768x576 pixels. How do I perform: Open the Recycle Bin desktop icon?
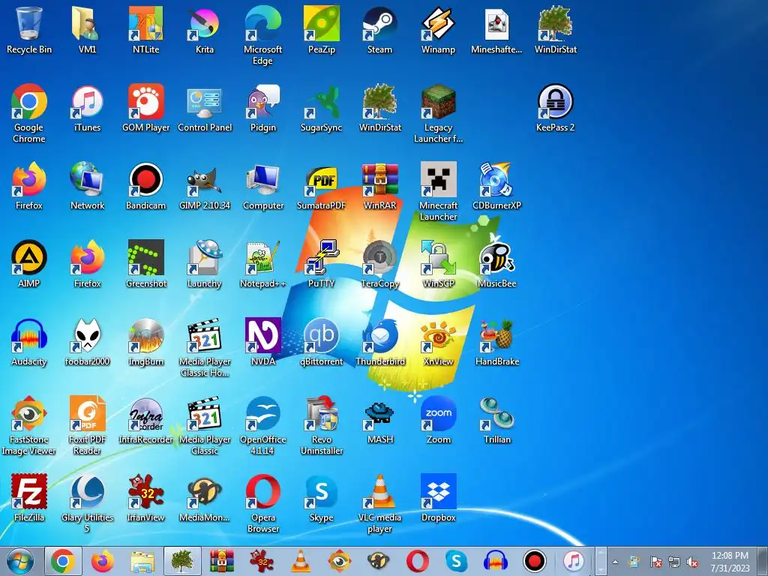click(x=29, y=29)
